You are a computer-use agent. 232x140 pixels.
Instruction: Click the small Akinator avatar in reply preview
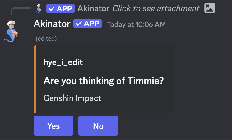[x=39, y=9]
